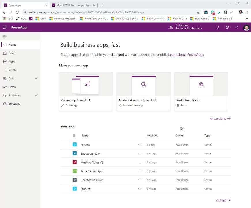Open more options for Shoutouts_2244

(140, 153)
